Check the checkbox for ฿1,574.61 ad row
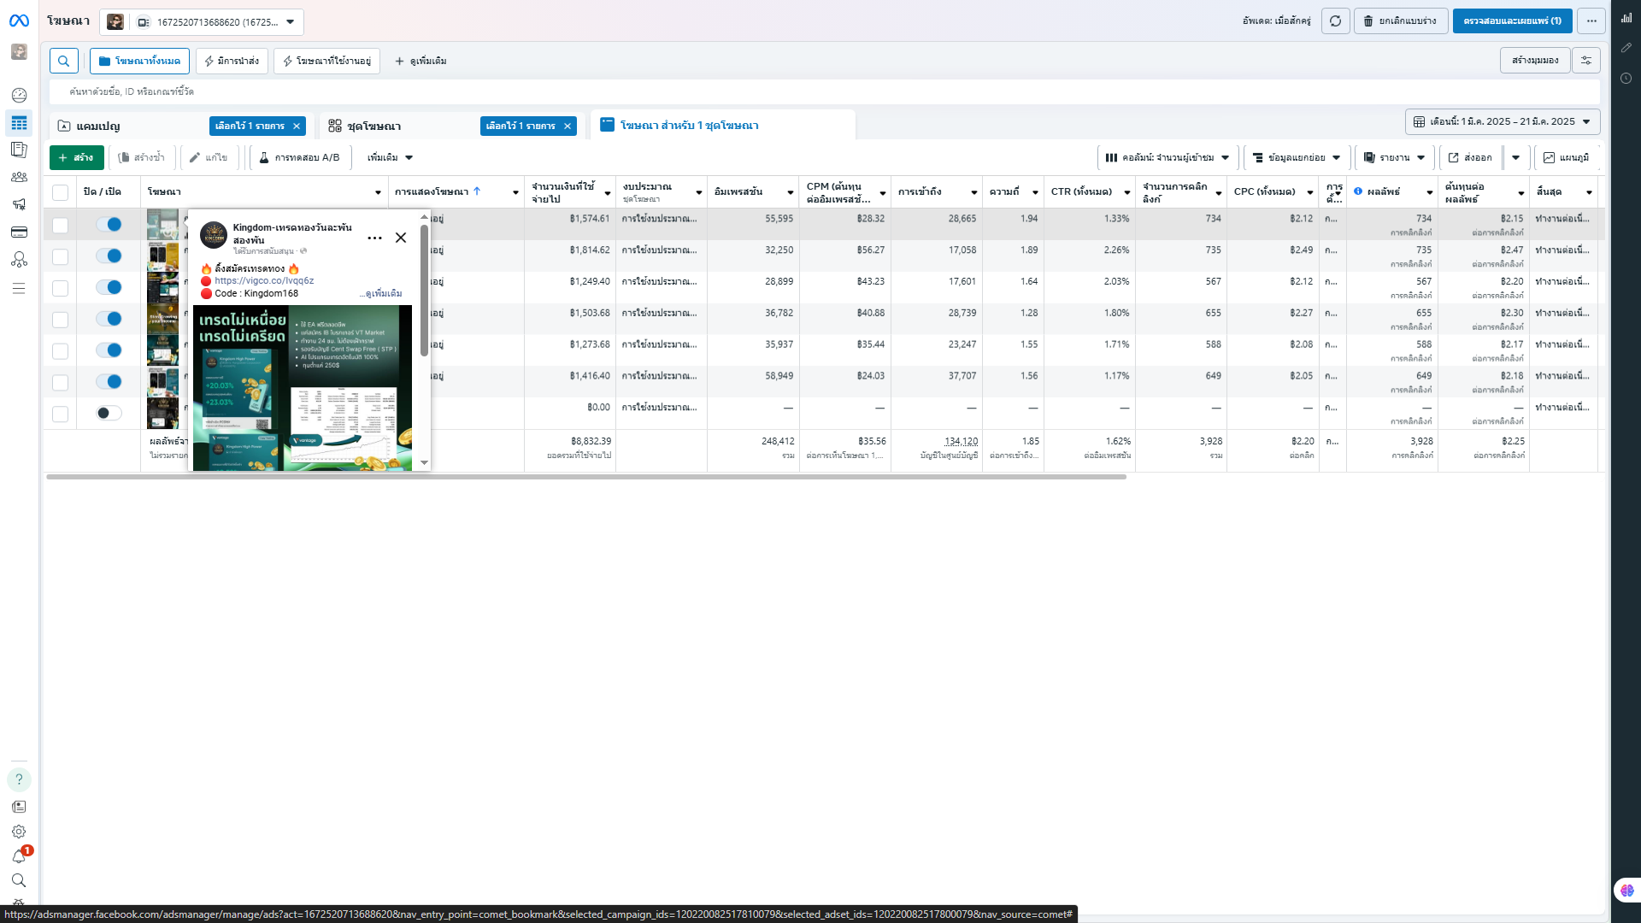 pos(60,225)
